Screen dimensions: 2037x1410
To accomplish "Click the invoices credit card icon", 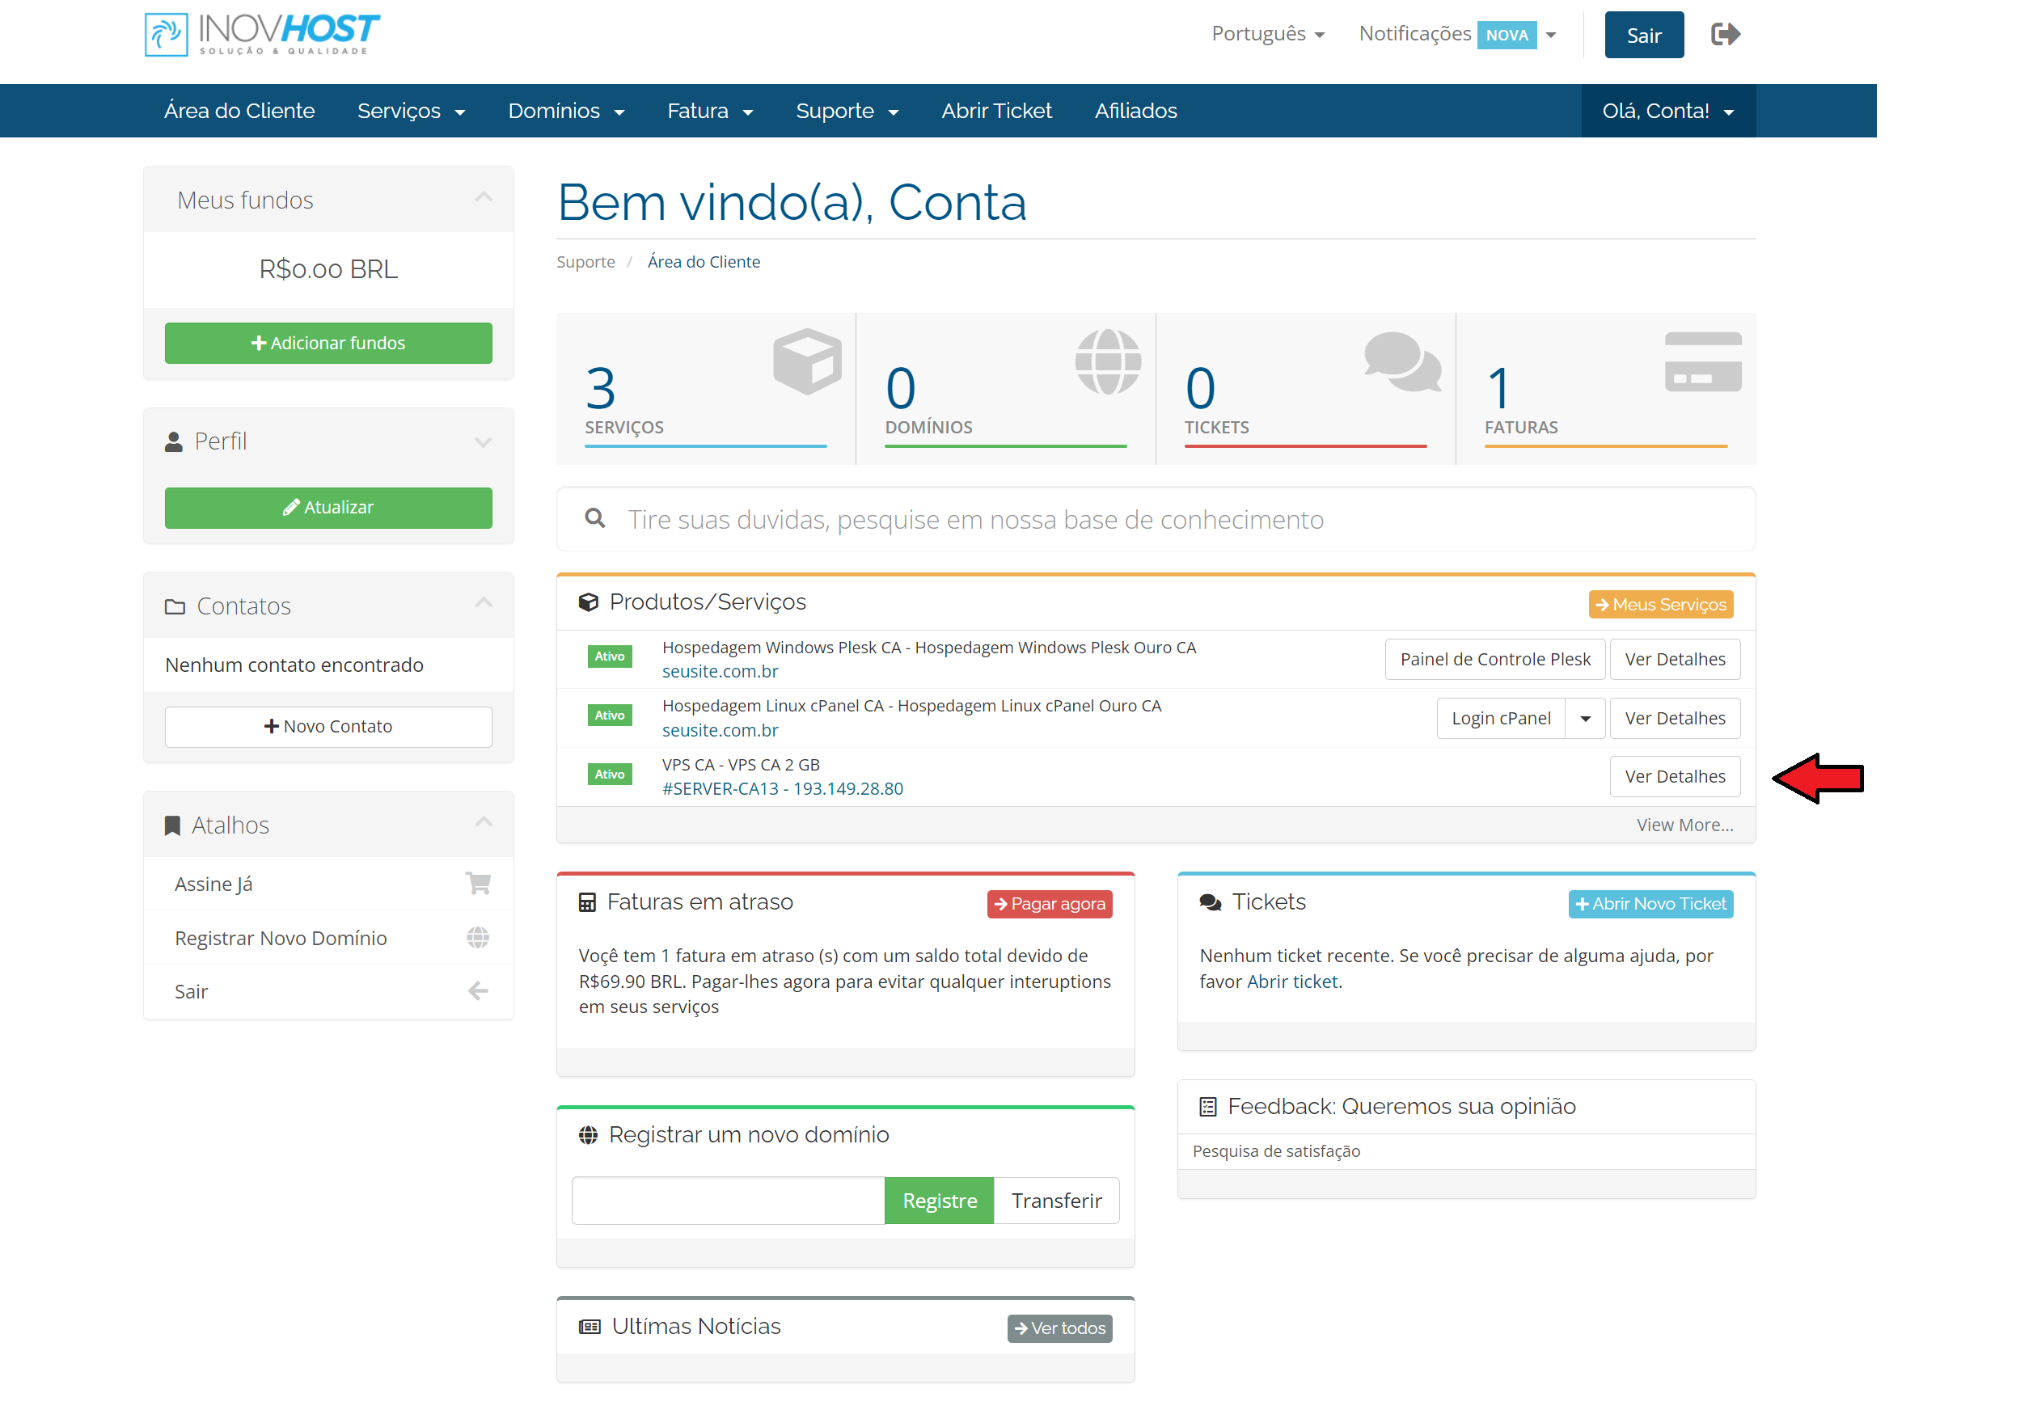I will pos(1702,361).
